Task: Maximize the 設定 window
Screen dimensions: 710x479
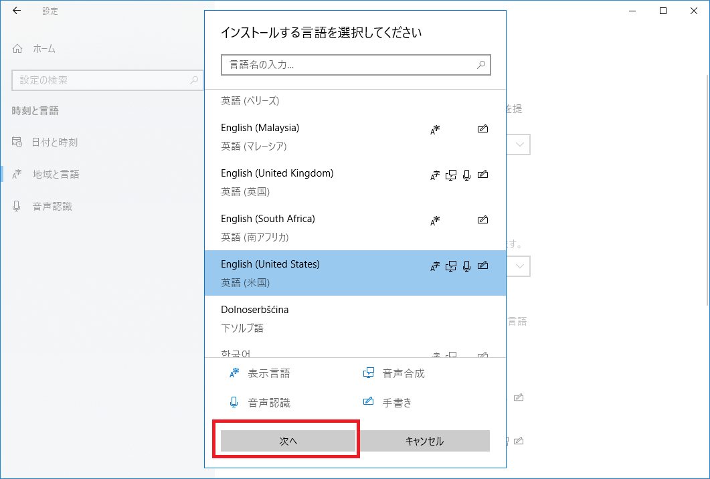Action: 663,11
